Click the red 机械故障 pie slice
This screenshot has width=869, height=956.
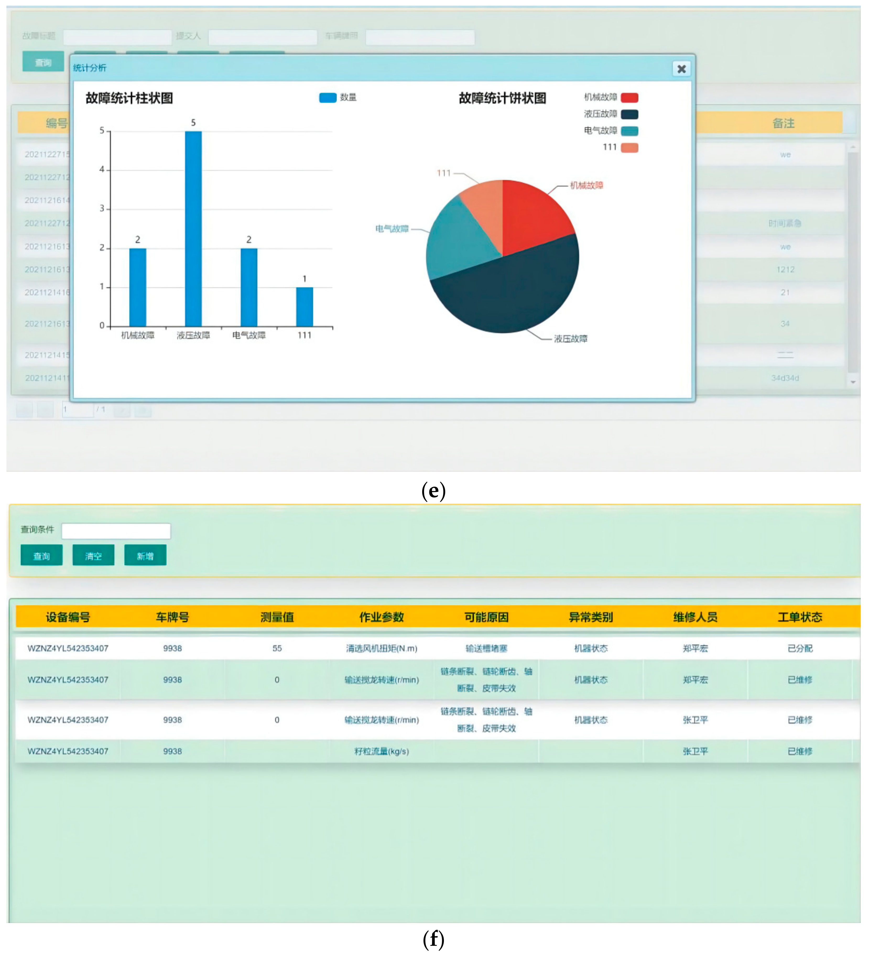[533, 213]
